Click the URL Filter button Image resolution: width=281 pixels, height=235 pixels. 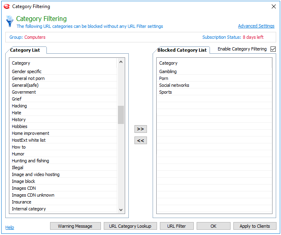tap(177, 226)
